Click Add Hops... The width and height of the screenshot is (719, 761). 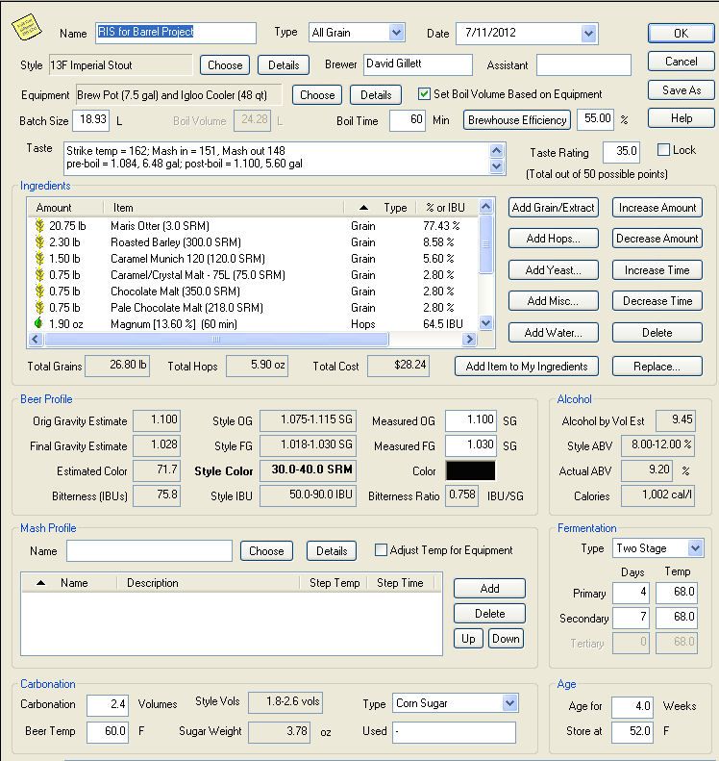[554, 239]
